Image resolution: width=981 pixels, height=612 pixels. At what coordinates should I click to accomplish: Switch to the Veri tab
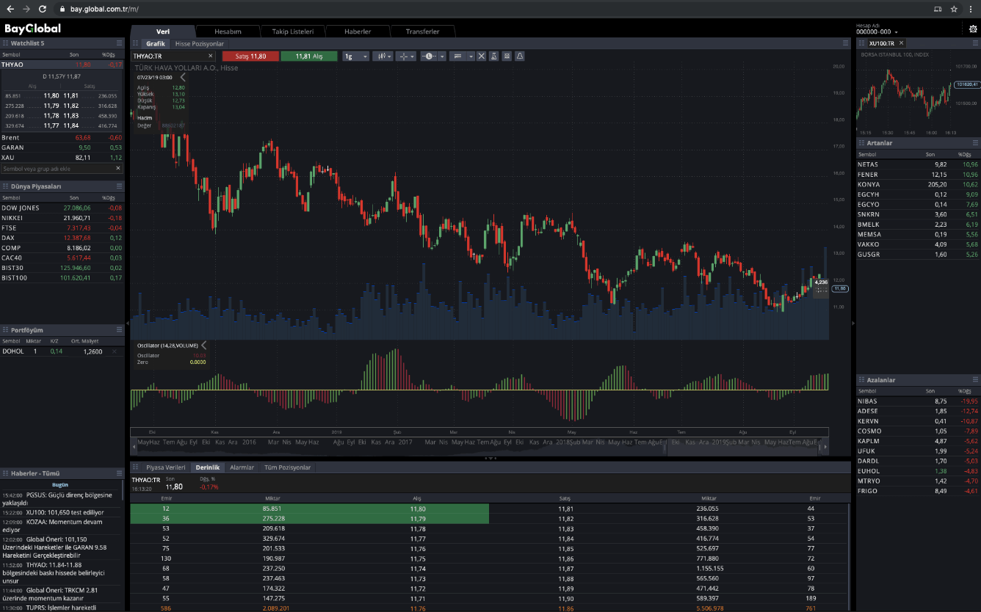[163, 32]
